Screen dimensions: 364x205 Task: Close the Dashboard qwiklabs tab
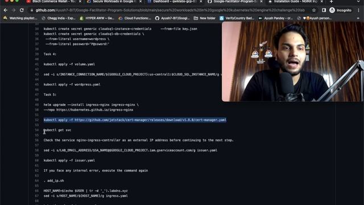[x=201, y=1]
